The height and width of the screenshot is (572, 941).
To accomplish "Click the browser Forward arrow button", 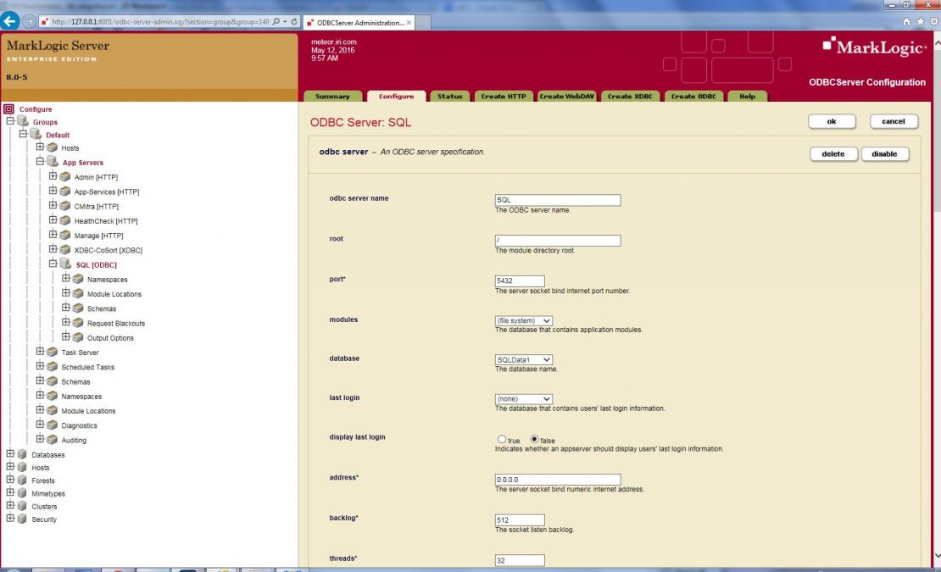I will coord(28,21).
